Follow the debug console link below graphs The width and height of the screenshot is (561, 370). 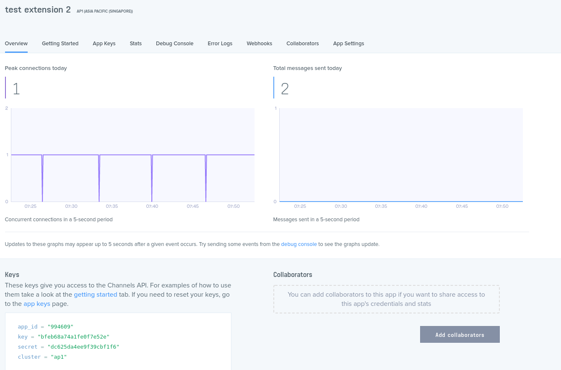(x=299, y=244)
